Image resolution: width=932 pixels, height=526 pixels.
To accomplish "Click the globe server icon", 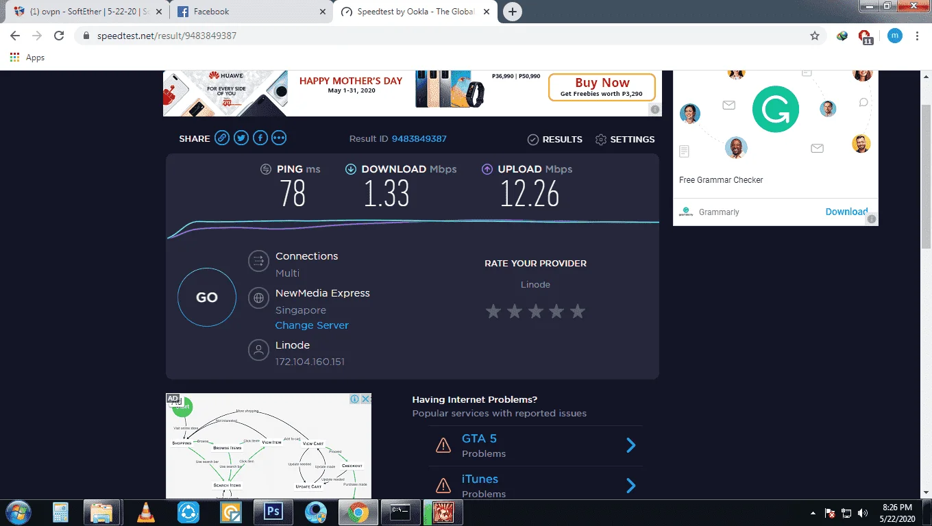I will point(258,298).
